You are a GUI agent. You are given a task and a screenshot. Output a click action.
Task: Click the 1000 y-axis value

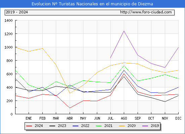click(x=8, y=47)
